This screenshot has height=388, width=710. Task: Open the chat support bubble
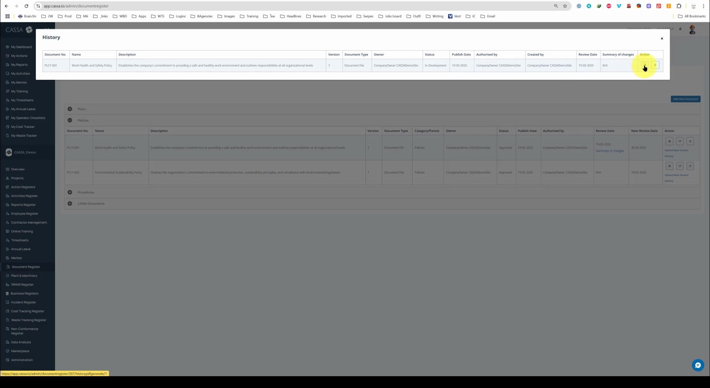tap(698, 365)
